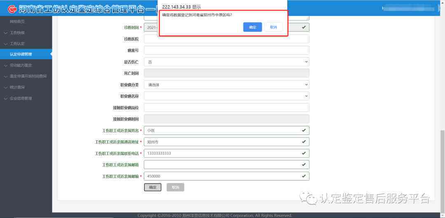Image resolution: width=445 pixels, height=218 pixels.
Task: Click the 诊断时间 date field
Action: coord(227,27)
